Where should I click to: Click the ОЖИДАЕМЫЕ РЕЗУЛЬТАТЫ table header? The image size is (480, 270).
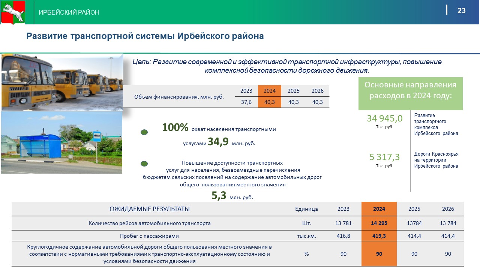point(149,209)
